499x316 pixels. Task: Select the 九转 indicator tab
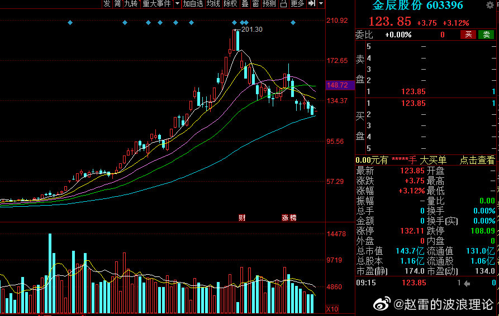pyautogui.click(x=131, y=4)
